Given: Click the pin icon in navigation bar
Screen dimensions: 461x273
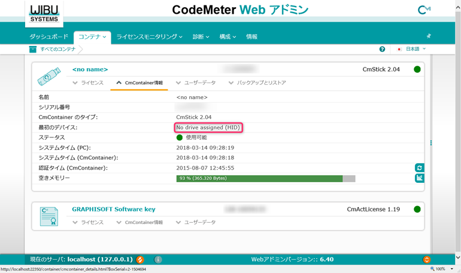Looking at the screenshot, I should click(429, 36).
